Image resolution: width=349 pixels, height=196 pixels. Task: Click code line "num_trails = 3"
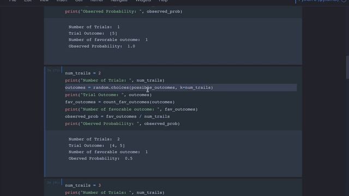pyautogui.click(x=83, y=185)
